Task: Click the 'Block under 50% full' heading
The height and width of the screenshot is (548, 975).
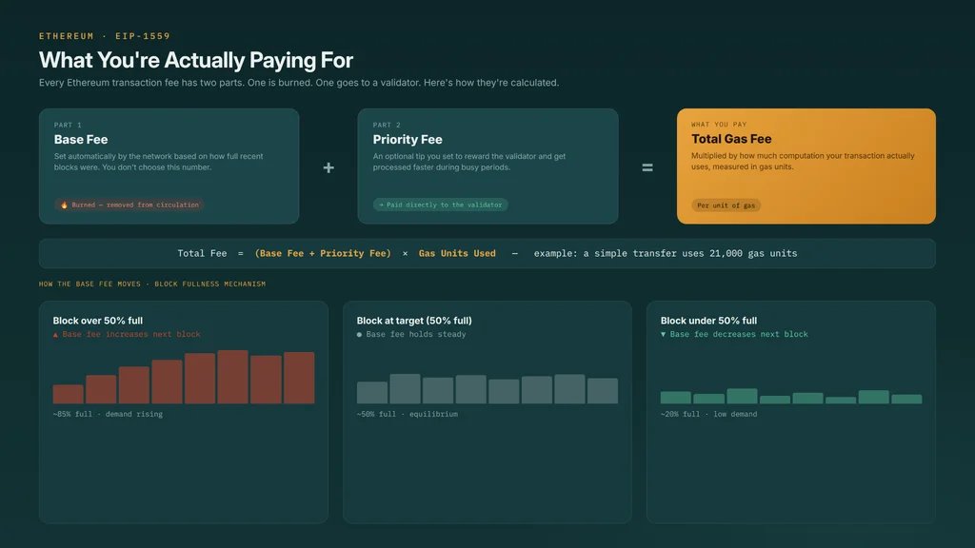Action: [708, 321]
